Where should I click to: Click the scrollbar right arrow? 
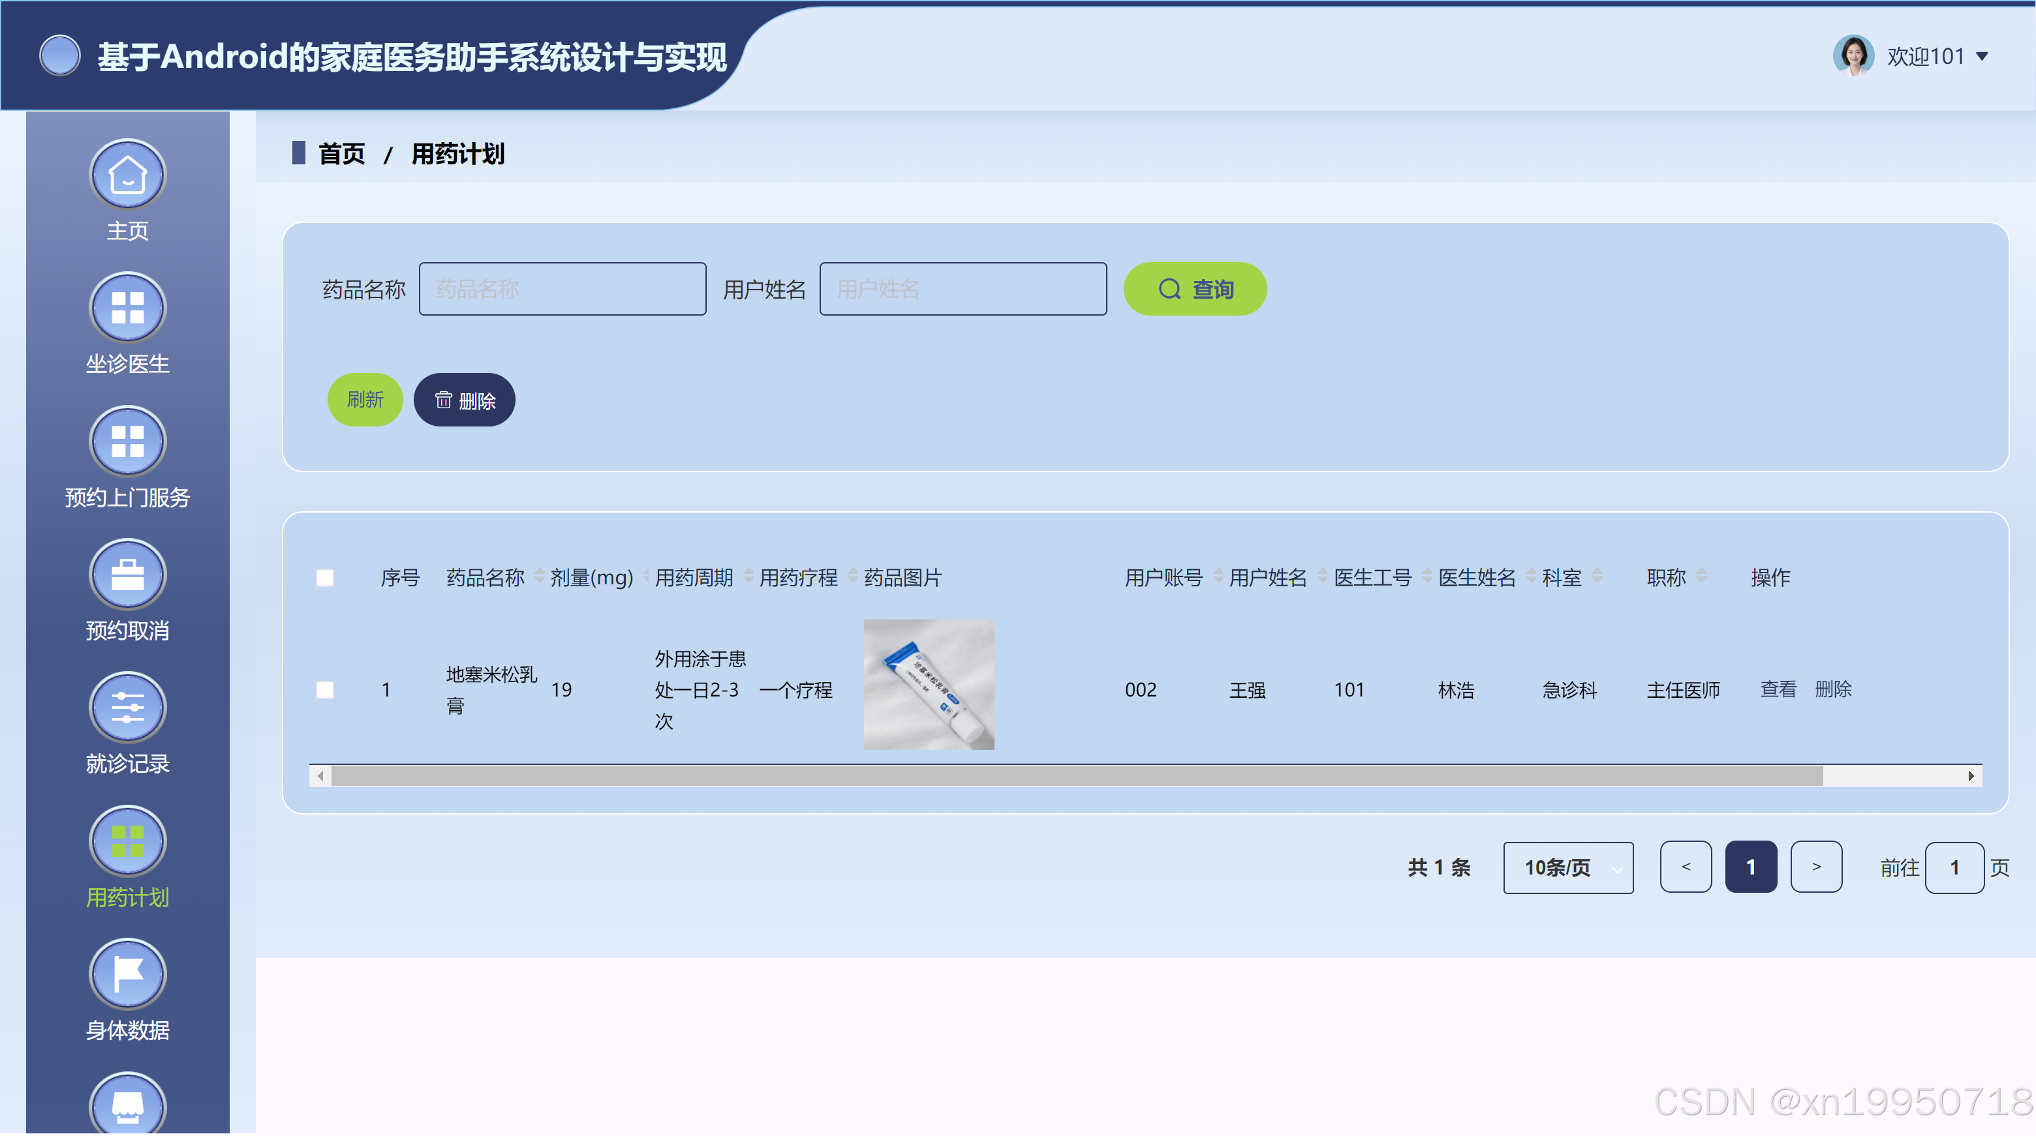(1970, 776)
